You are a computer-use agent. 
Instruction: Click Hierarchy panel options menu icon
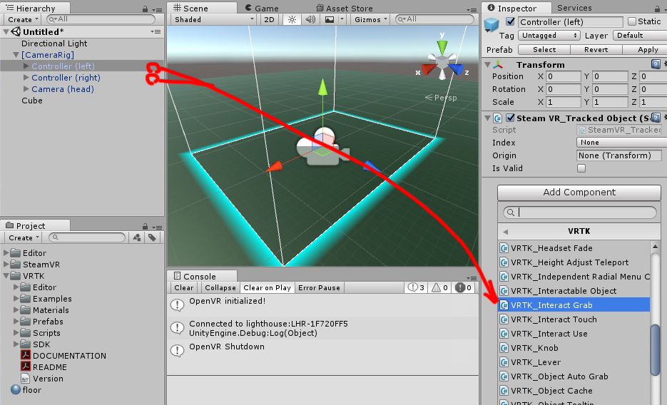coord(158,9)
